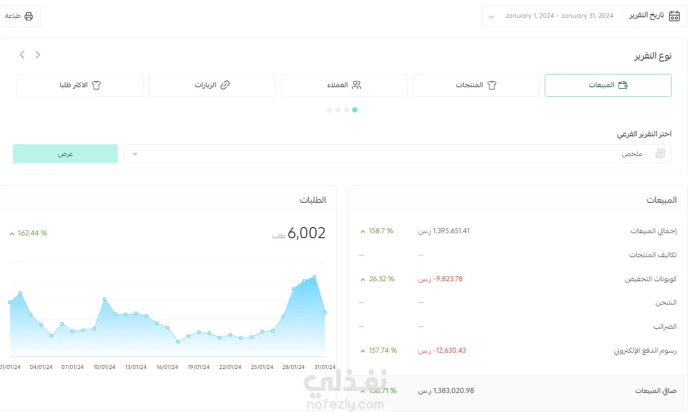Click the chart data point at 31/01/24
The image size is (690, 412).
tap(325, 312)
